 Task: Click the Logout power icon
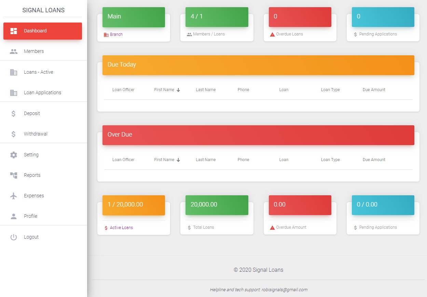14,237
